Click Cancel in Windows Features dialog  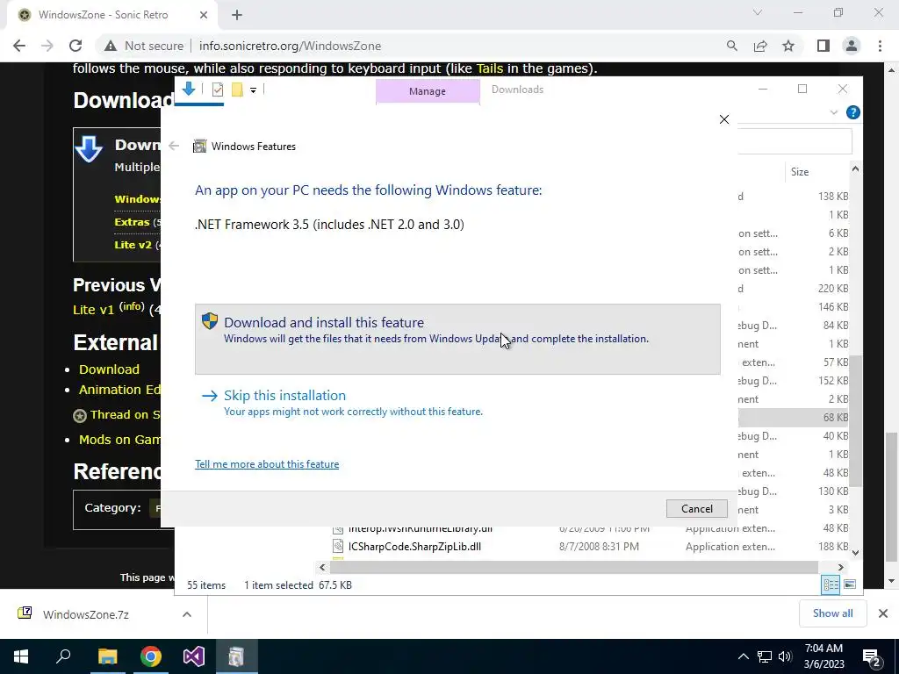pos(696,509)
